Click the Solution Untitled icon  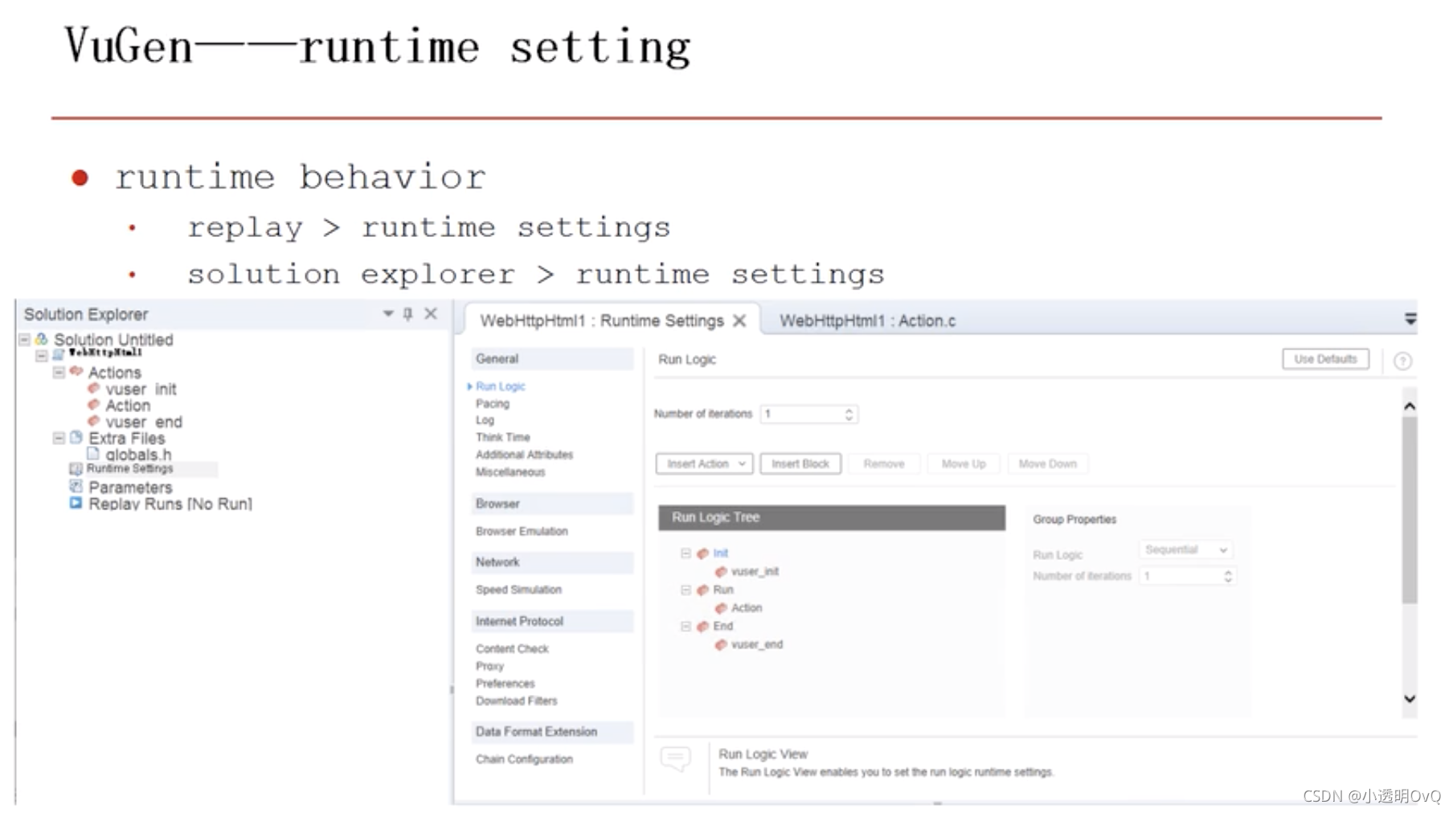41,339
